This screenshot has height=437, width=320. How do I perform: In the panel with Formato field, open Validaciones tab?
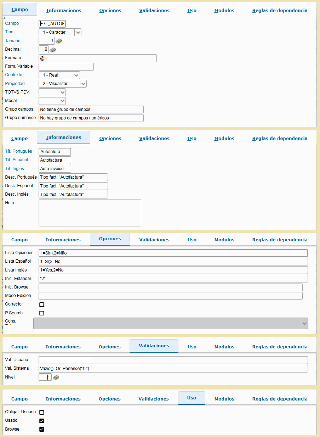(154, 10)
